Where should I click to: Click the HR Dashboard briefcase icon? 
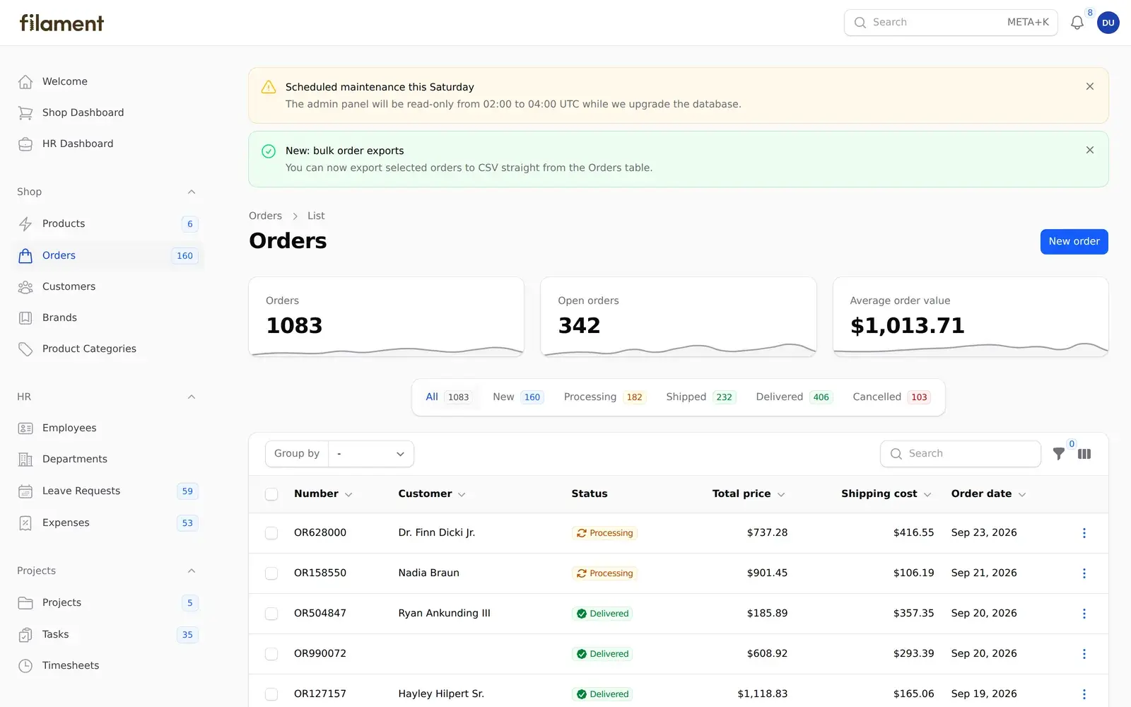click(x=25, y=144)
